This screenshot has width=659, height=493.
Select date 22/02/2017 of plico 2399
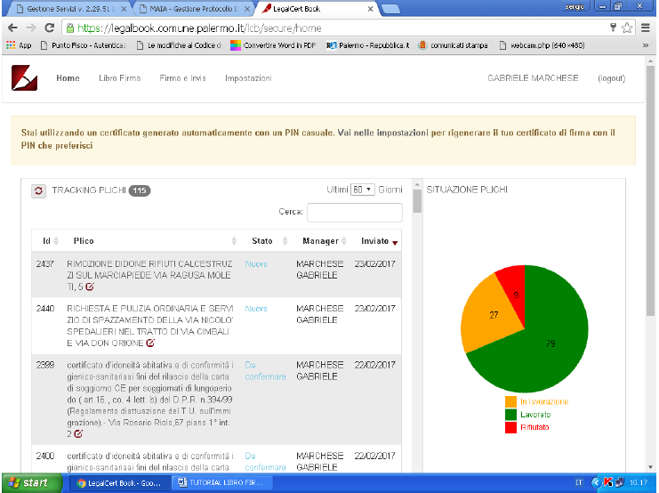[x=375, y=365]
